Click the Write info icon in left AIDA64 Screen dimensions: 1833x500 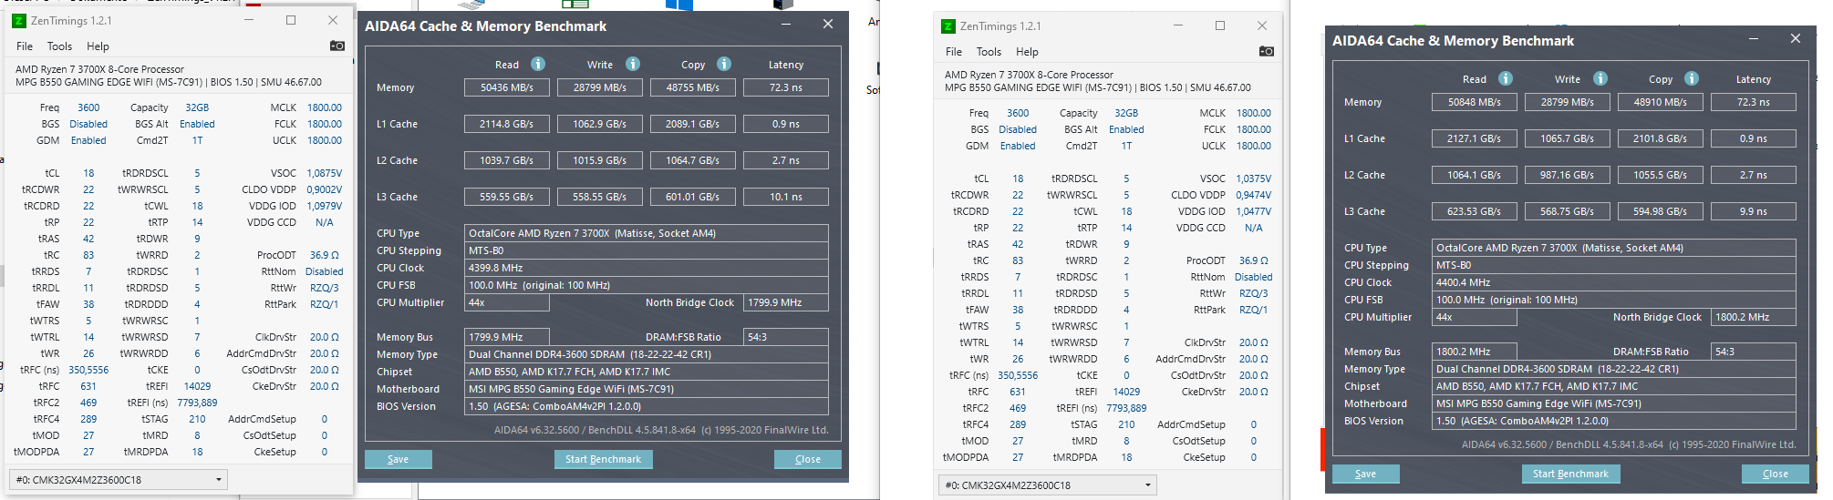(x=632, y=64)
